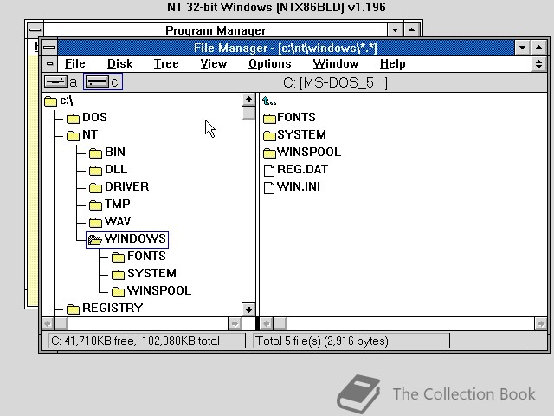Click WINSPOOL folder icon in tree pane

(x=118, y=291)
